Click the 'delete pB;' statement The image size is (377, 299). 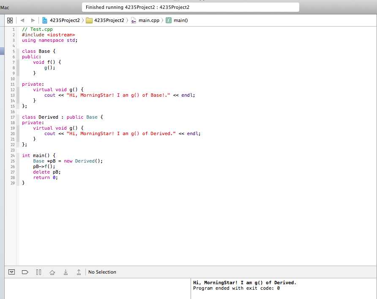click(47, 172)
